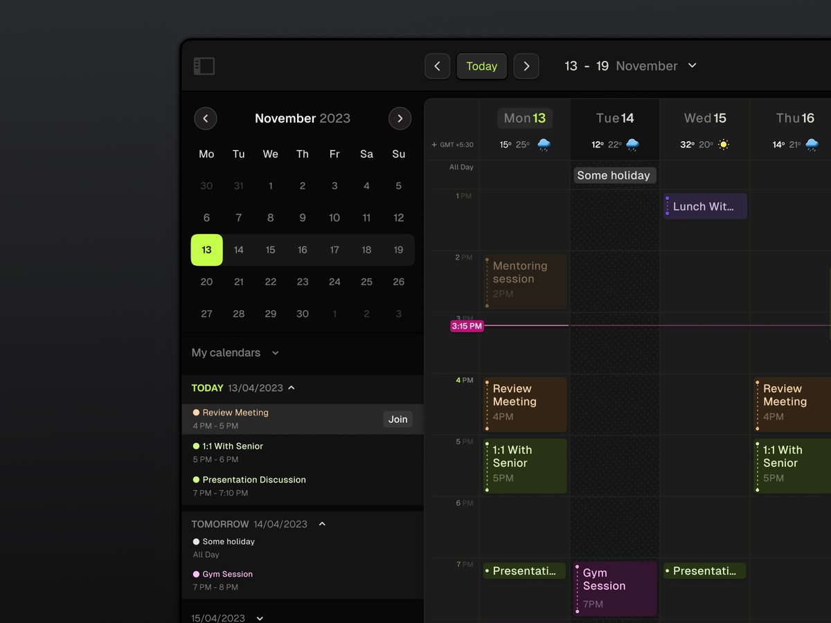Select the Wed 15 day header
The width and height of the screenshot is (831, 623).
coord(705,118)
